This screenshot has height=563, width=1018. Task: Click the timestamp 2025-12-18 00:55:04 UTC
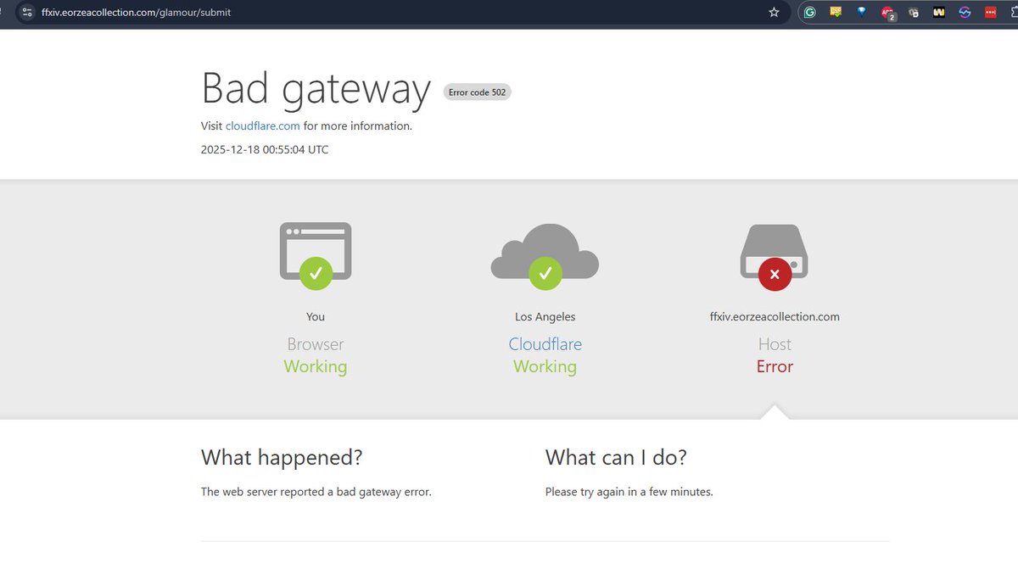coord(265,149)
